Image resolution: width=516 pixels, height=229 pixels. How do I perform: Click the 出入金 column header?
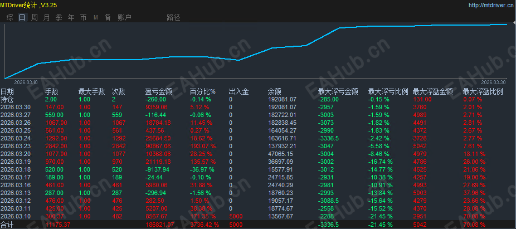(239, 91)
